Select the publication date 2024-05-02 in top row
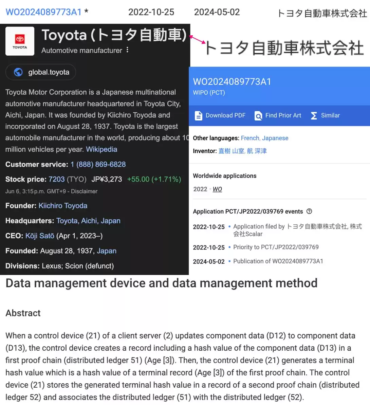Screen dimensions: 370x405 pos(217,12)
